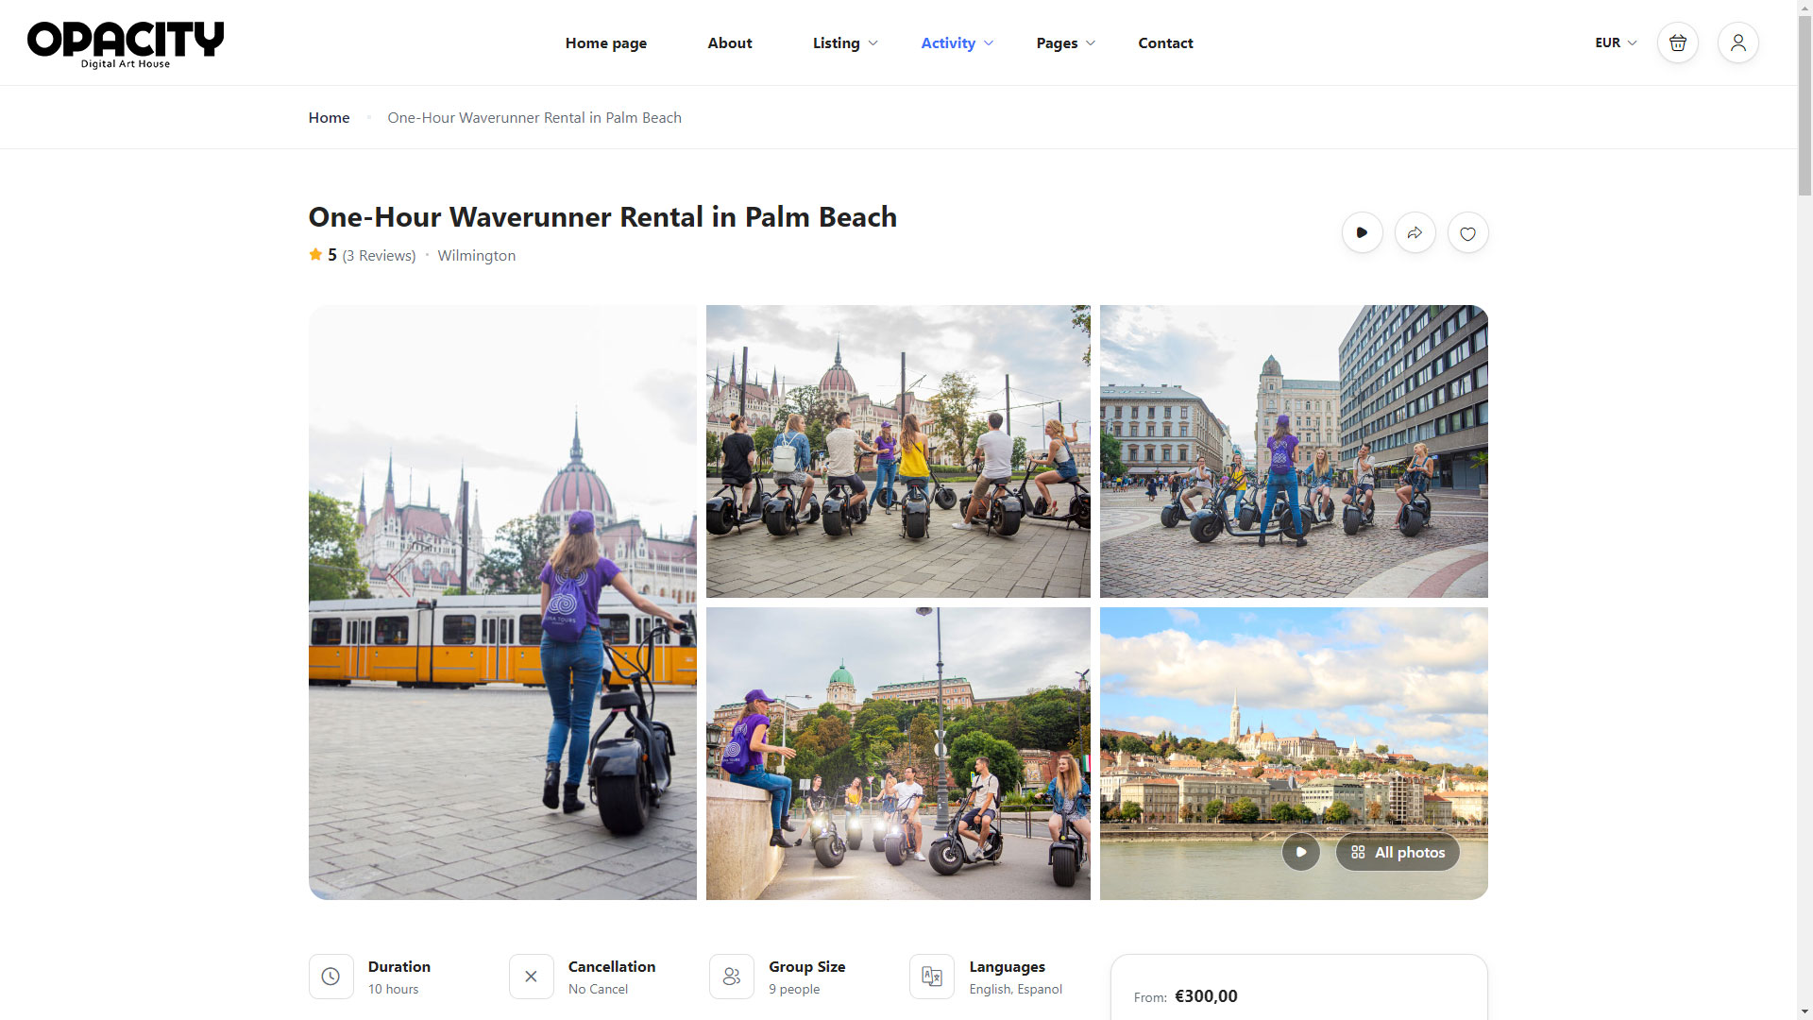Open the shopping basket icon
Image resolution: width=1813 pixels, height=1020 pixels.
pyautogui.click(x=1677, y=43)
